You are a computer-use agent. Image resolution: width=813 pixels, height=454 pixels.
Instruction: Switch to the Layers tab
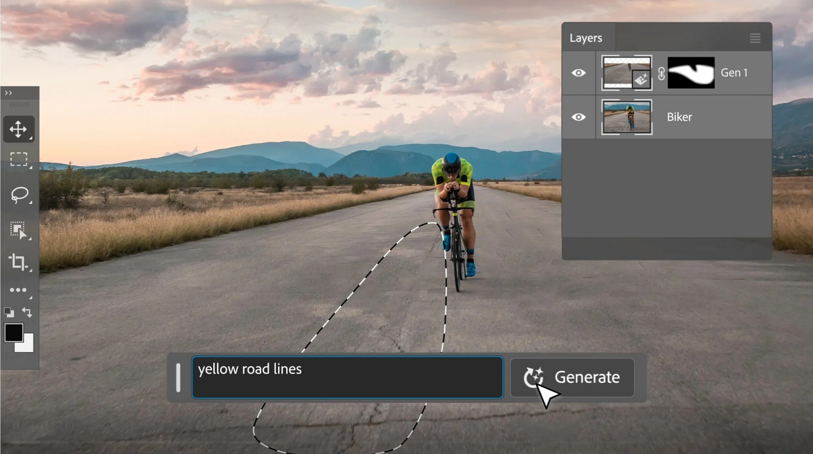[x=586, y=38]
